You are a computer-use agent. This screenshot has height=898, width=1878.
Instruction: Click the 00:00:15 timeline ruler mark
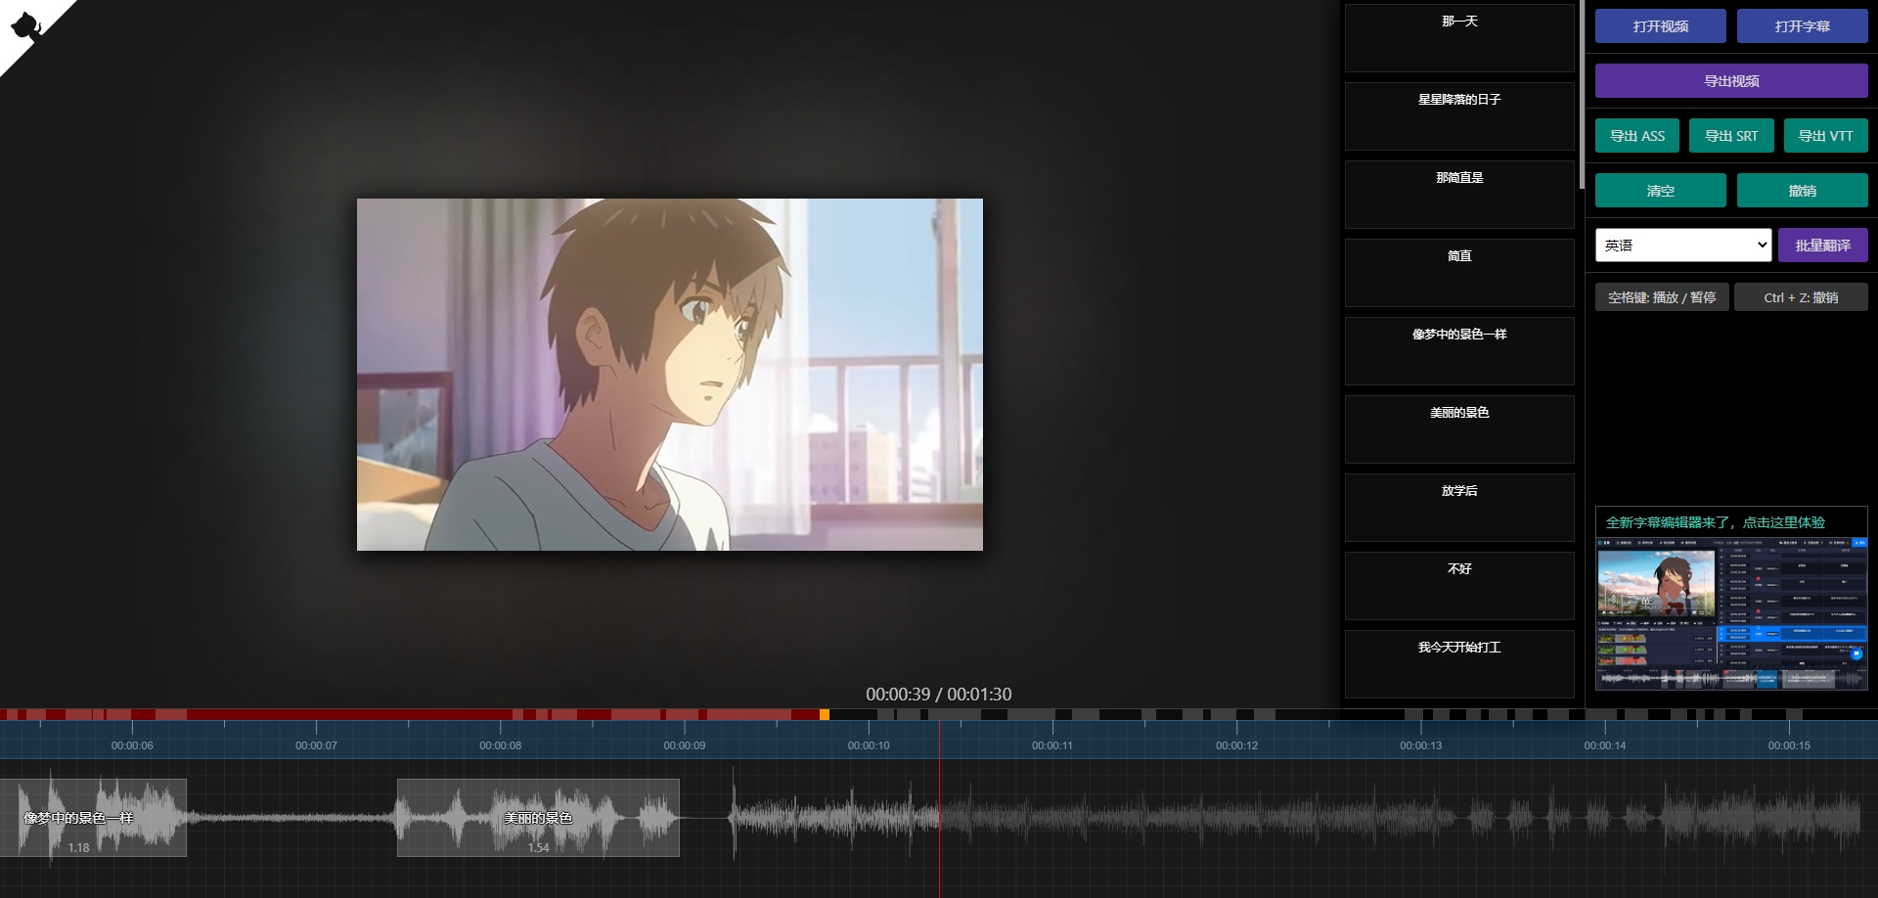pos(1789,744)
